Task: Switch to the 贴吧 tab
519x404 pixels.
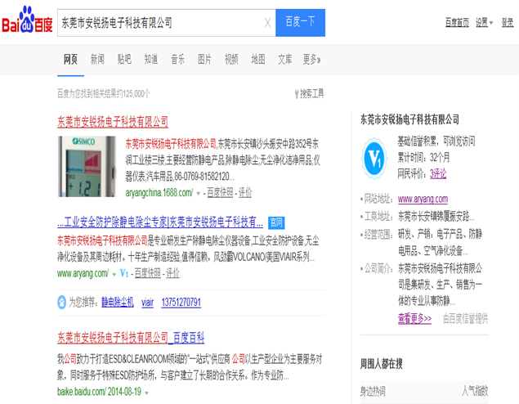Action: 124,60
